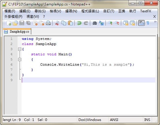Collapse the fold marker on line 3
The width and height of the screenshot is (160, 125).
point(20,49)
